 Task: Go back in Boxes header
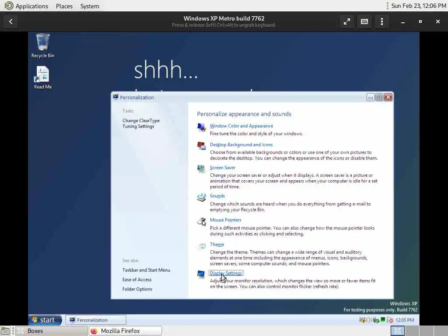click(x=11, y=22)
